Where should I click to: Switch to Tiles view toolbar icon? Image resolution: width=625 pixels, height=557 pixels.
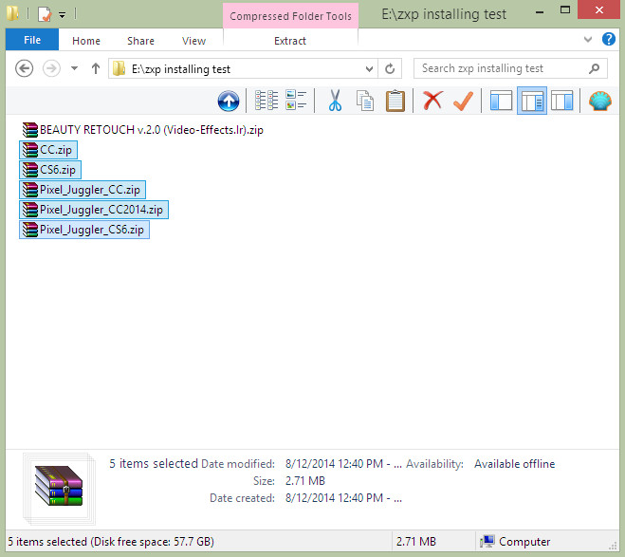pos(296,100)
